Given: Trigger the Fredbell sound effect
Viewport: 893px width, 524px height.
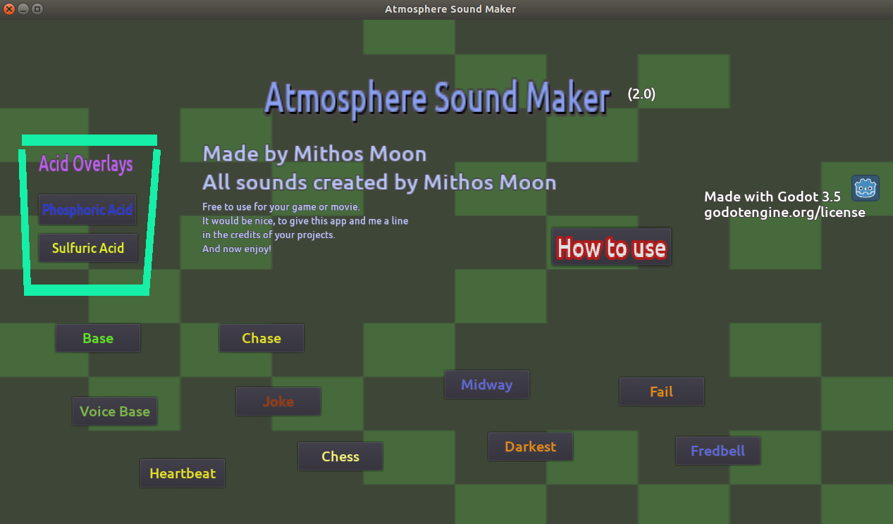Looking at the screenshot, I should coord(718,450).
